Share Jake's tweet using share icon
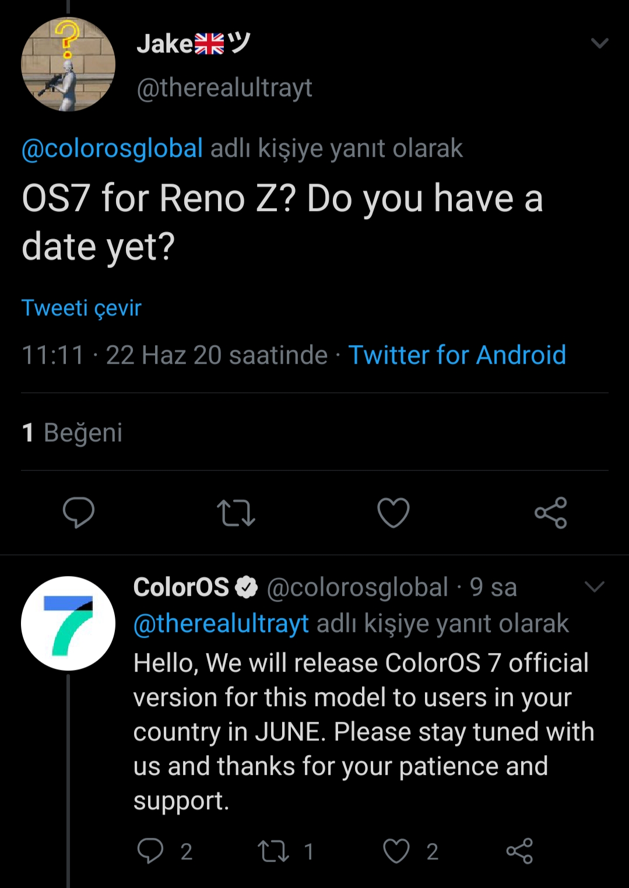Screen dimensions: 629x888 click(x=551, y=513)
